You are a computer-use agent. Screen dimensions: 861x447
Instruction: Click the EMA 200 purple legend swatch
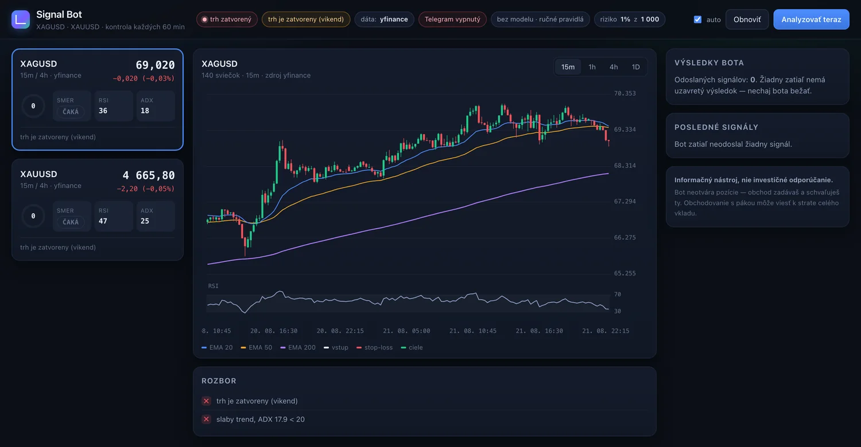[283, 348]
